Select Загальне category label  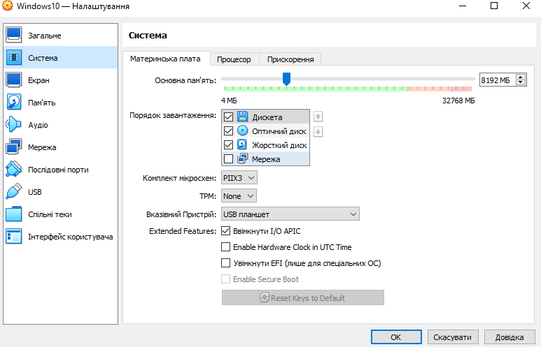pos(45,36)
